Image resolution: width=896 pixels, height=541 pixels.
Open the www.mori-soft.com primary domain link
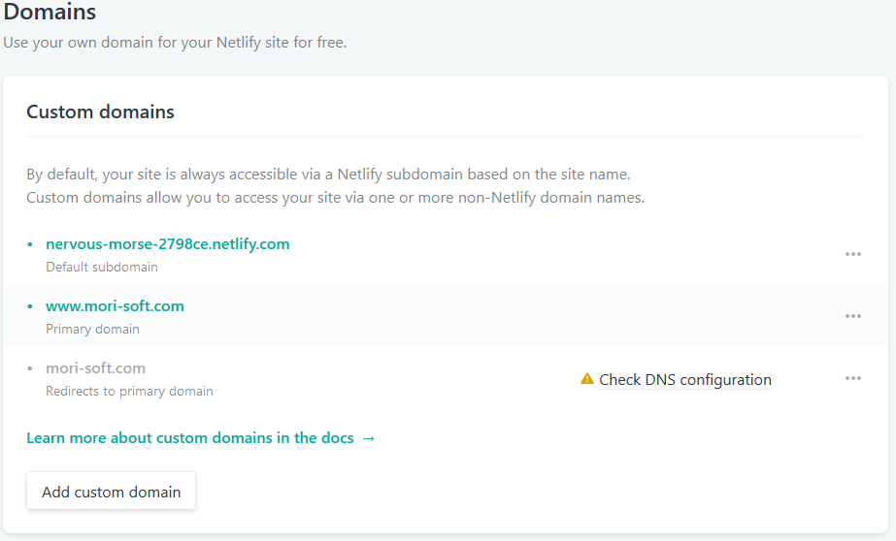click(115, 306)
